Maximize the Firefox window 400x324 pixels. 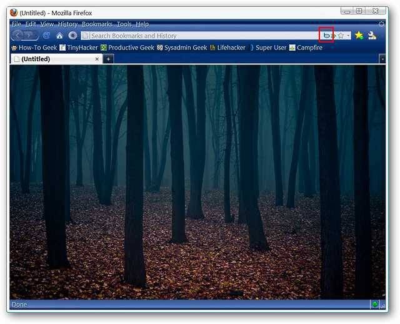coord(359,11)
